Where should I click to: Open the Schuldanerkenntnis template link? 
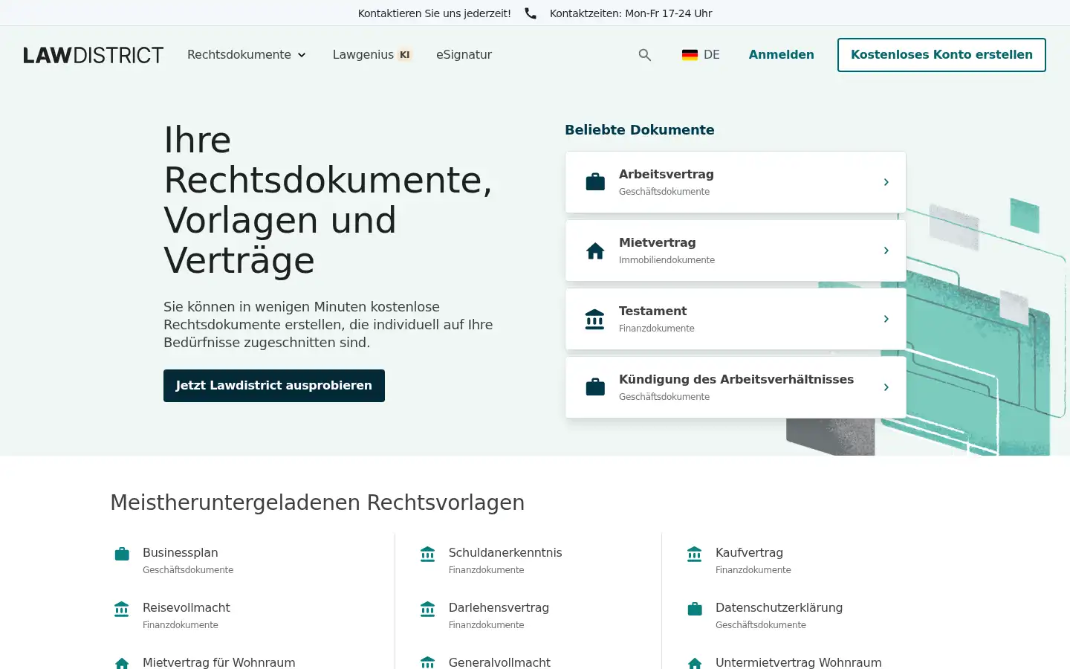(x=505, y=552)
